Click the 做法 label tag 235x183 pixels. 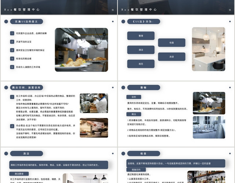click(134, 114)
